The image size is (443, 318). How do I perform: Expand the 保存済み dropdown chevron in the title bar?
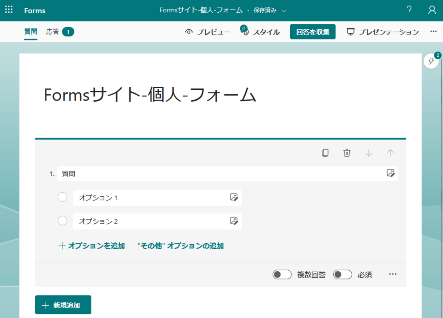[x=284, y=11]
